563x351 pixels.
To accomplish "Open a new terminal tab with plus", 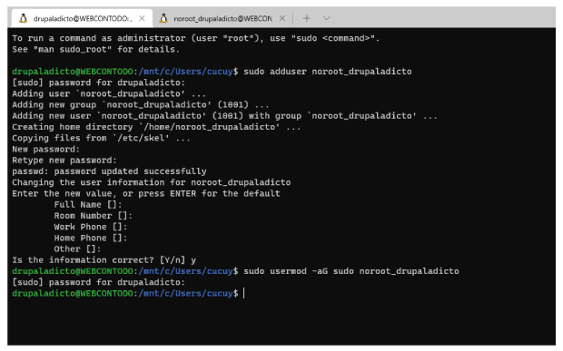I will click(x=307, y=18).
